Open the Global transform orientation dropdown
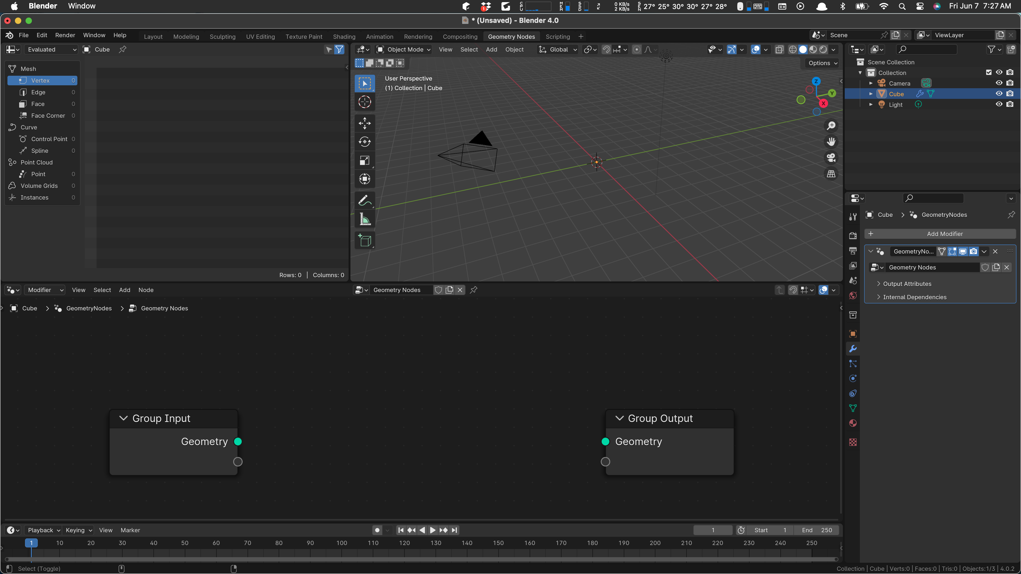This screenshot has width=1021, height=574. (558, 49)
